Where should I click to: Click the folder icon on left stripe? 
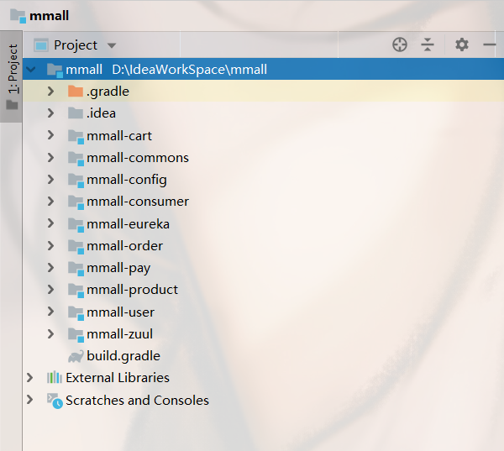click(x=13, y=105)
